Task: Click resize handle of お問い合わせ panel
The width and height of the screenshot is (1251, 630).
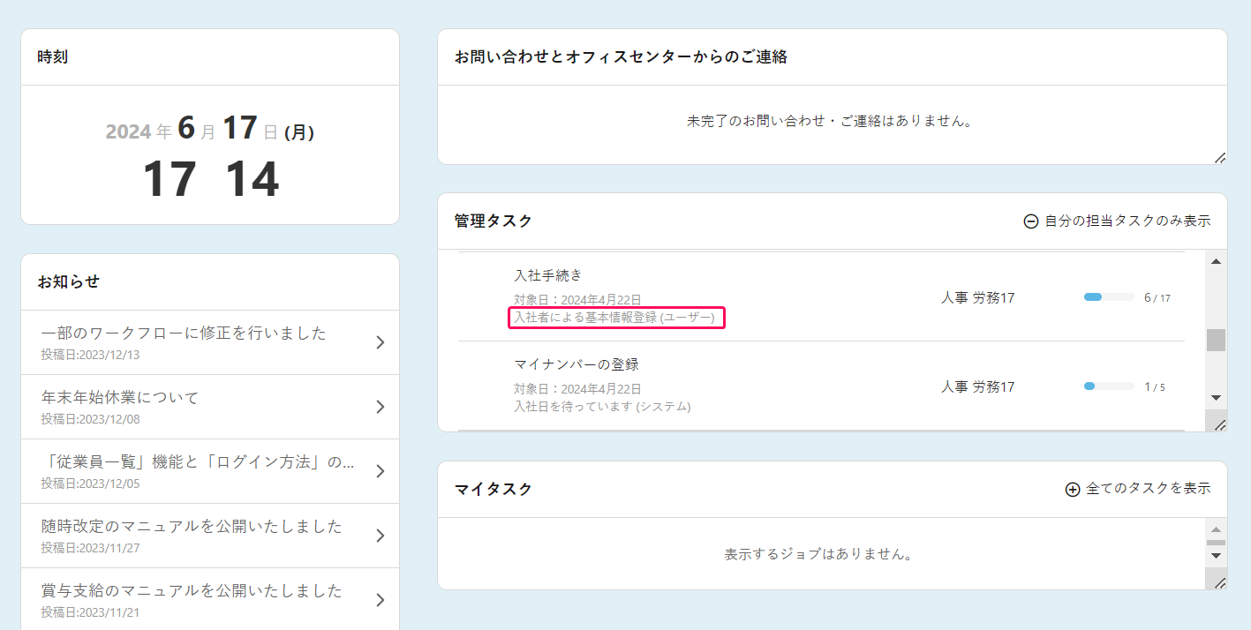Action: click(x=1219, y=157)
